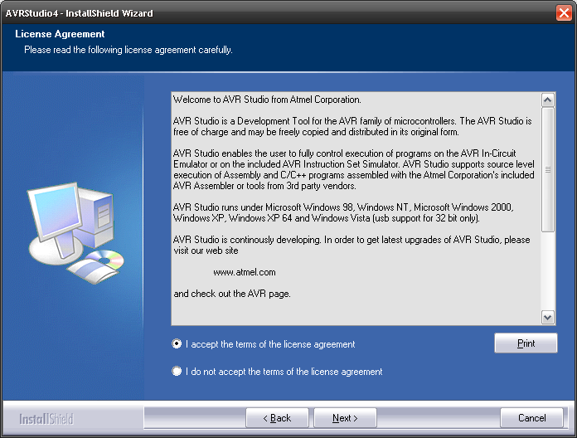
Task: Click the CD disc icon
Action: click(x=109, y=260)
